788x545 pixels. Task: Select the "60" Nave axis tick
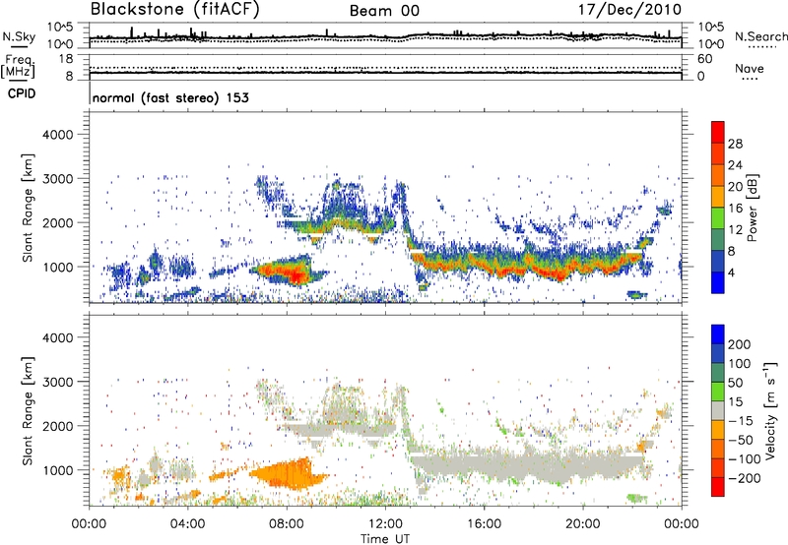click(x=704, y=59)
